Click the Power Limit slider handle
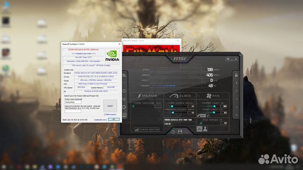Viewport: 303px width, 170px height. coord(214,106)
